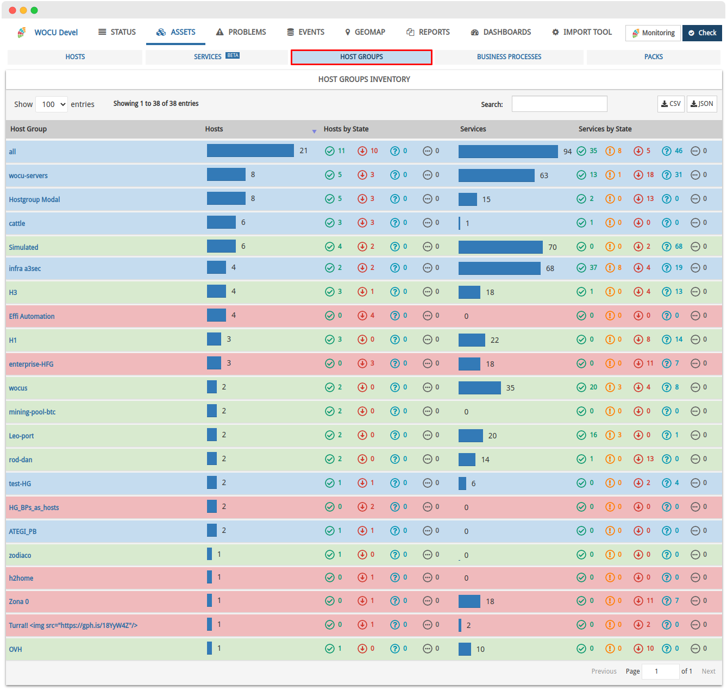The height and width of the screenshot is (691, 727).
Task: Open the show entries dropdown
Action: pos(52,104)
